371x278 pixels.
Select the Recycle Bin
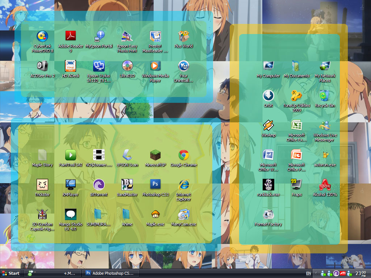(x=325, y=96)
